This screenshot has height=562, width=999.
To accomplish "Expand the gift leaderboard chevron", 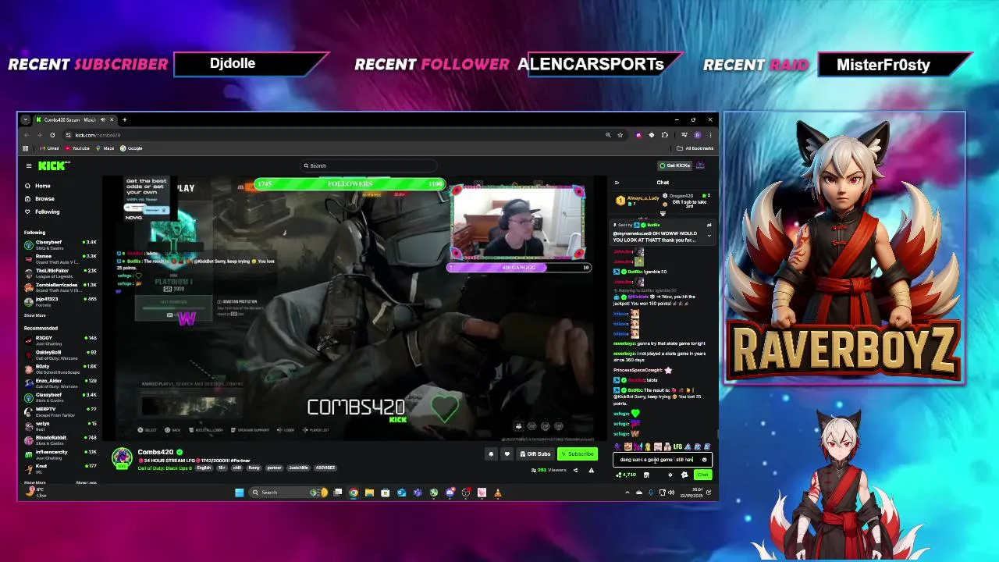I will tap(663, 213).
